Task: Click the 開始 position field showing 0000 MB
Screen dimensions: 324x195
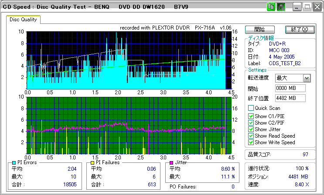Action: [290, 88]
